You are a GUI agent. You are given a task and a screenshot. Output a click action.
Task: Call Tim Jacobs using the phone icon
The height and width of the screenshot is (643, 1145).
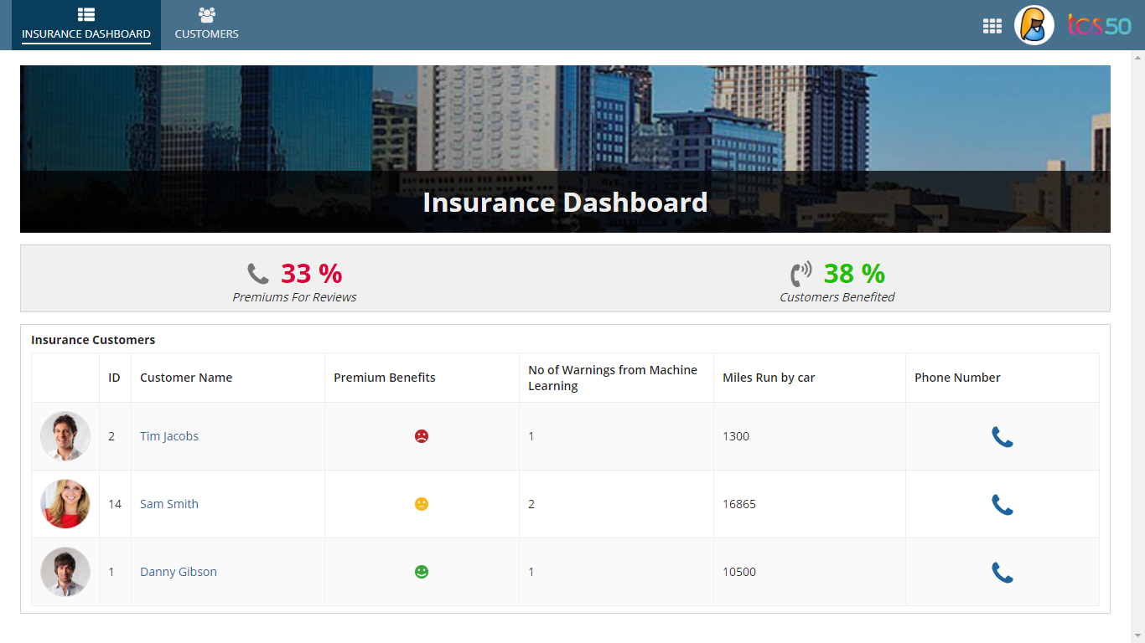click(1002, 435)
